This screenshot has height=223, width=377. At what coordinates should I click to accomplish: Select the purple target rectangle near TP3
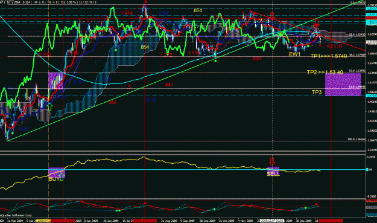[x=343, y=84]
